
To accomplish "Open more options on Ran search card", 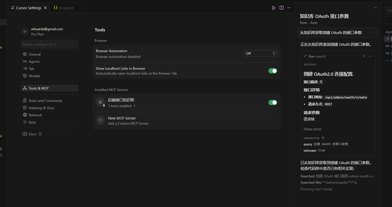I will point(370,56).
